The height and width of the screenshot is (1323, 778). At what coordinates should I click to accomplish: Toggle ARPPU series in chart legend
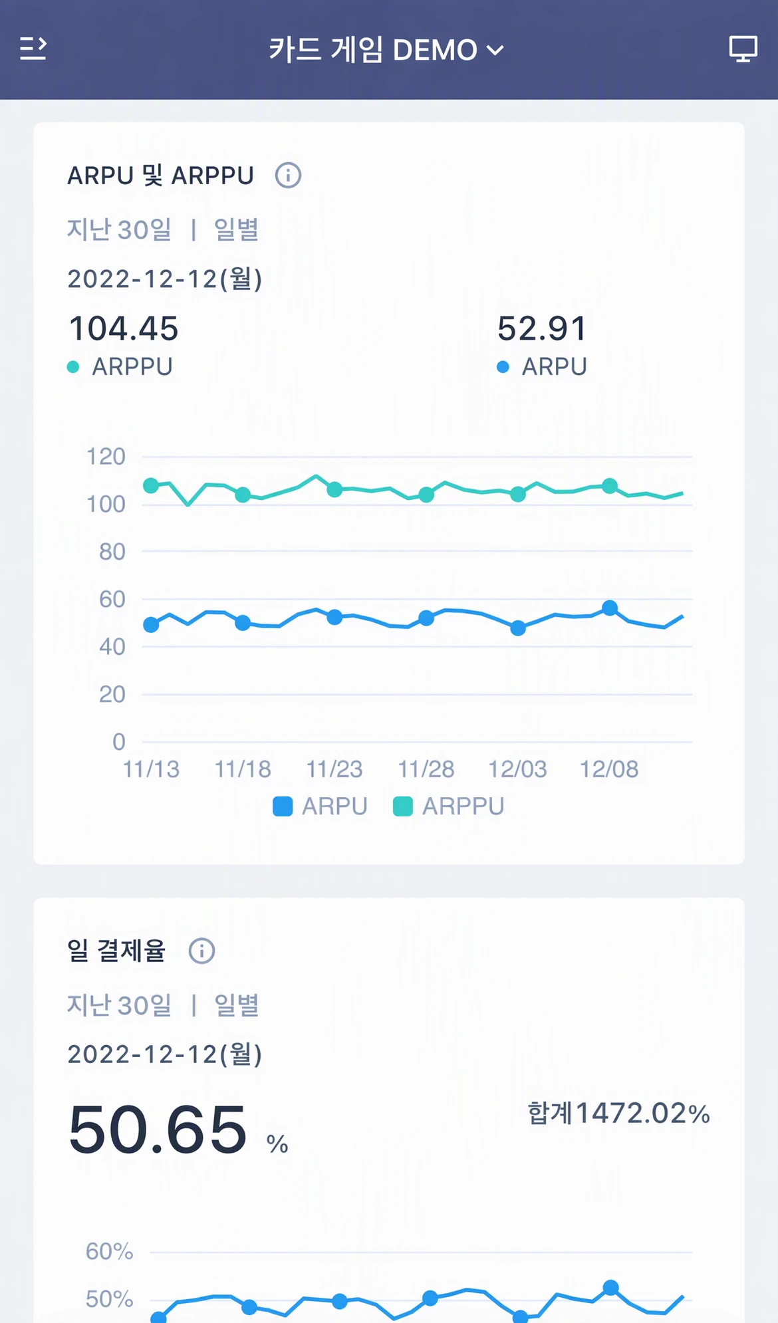pos(449,806)
